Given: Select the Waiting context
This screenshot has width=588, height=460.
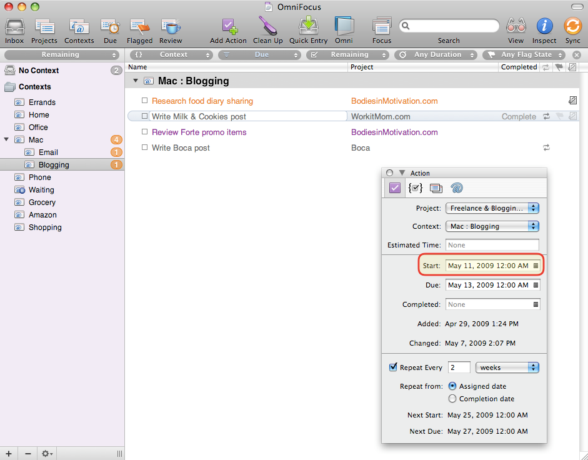Looking at the screenshot, I should [41, 190].
